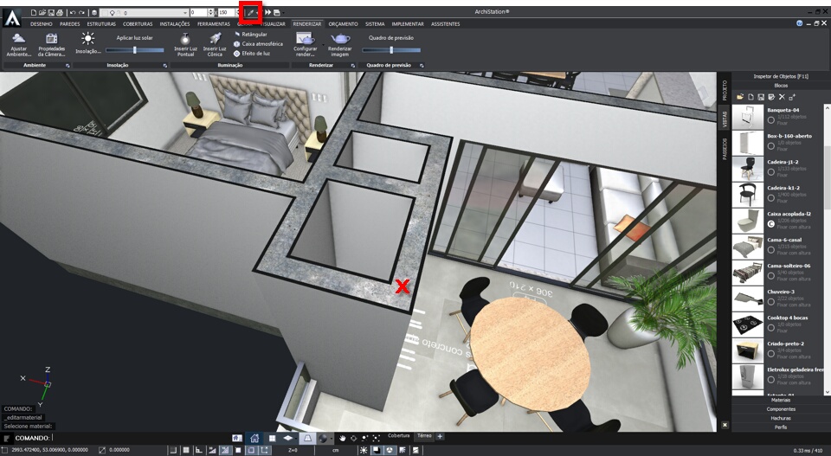Switch to the Térreo floor tab

click(x=424, y=436)
